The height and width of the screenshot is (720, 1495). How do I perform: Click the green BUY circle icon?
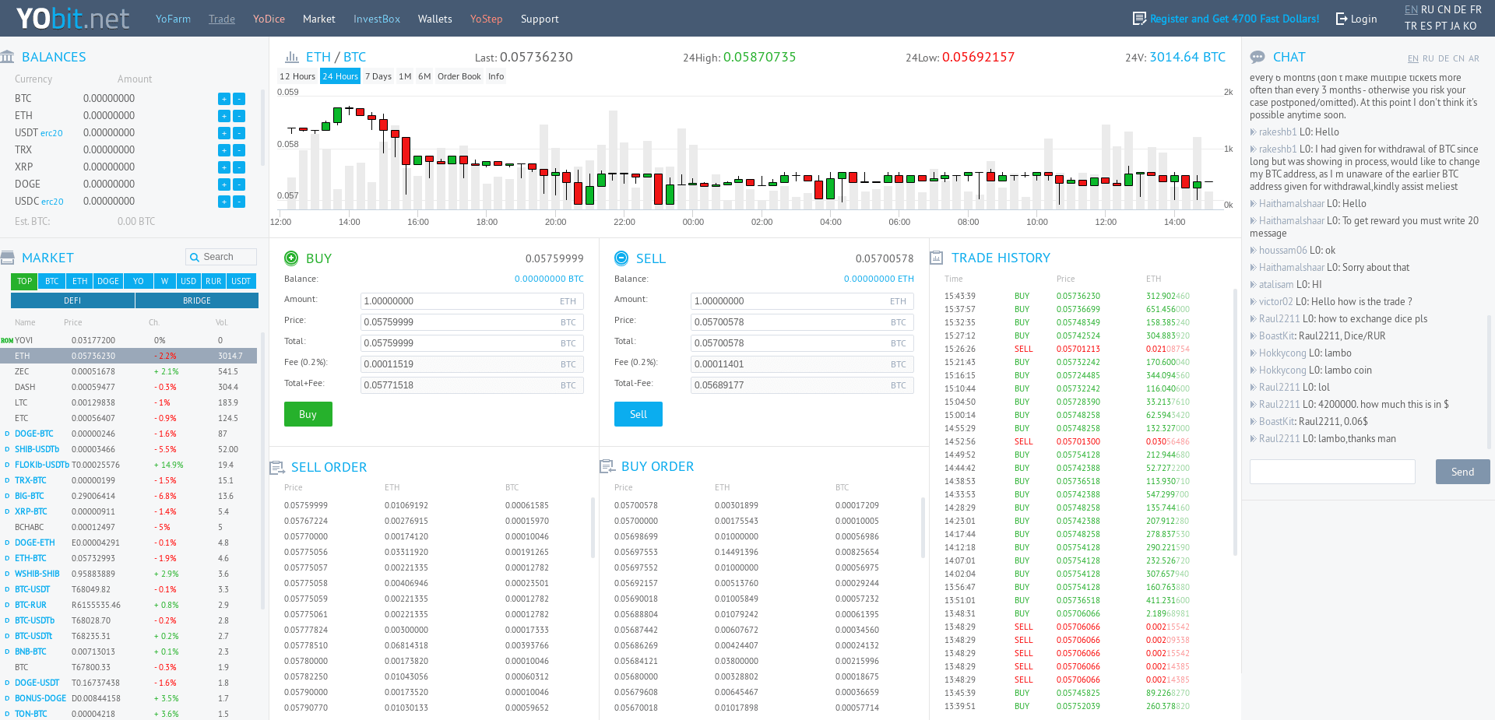tap(292, 258)
